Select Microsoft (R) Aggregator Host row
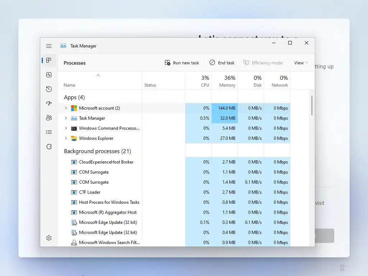 (174, 212)
